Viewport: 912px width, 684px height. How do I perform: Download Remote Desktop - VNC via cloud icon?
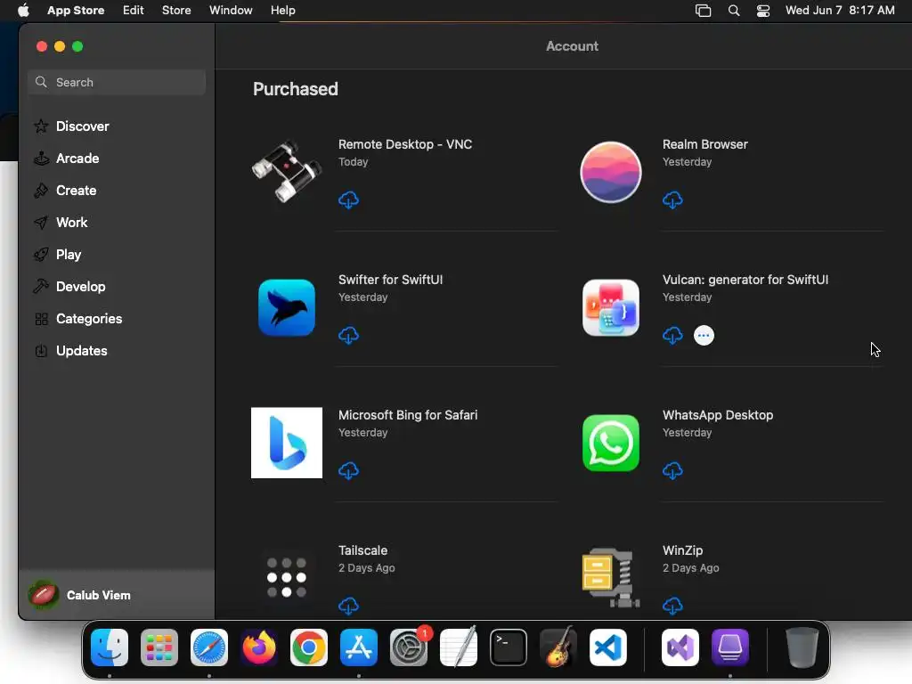348,200
